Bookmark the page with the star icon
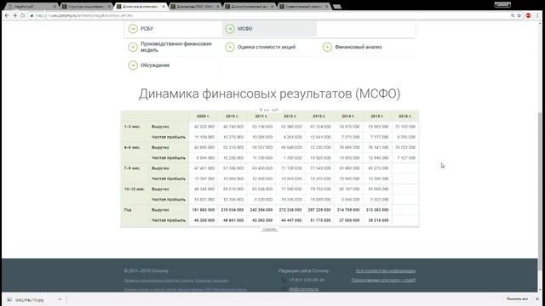 point(519,15)
